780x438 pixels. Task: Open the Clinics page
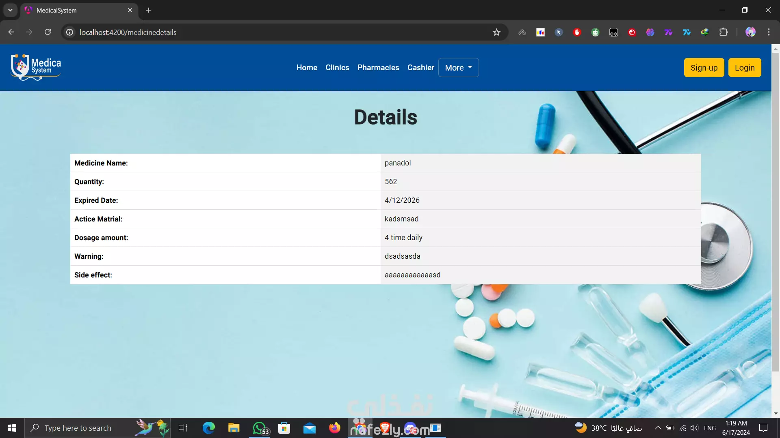pyautogui.click(x=337, y=68)
